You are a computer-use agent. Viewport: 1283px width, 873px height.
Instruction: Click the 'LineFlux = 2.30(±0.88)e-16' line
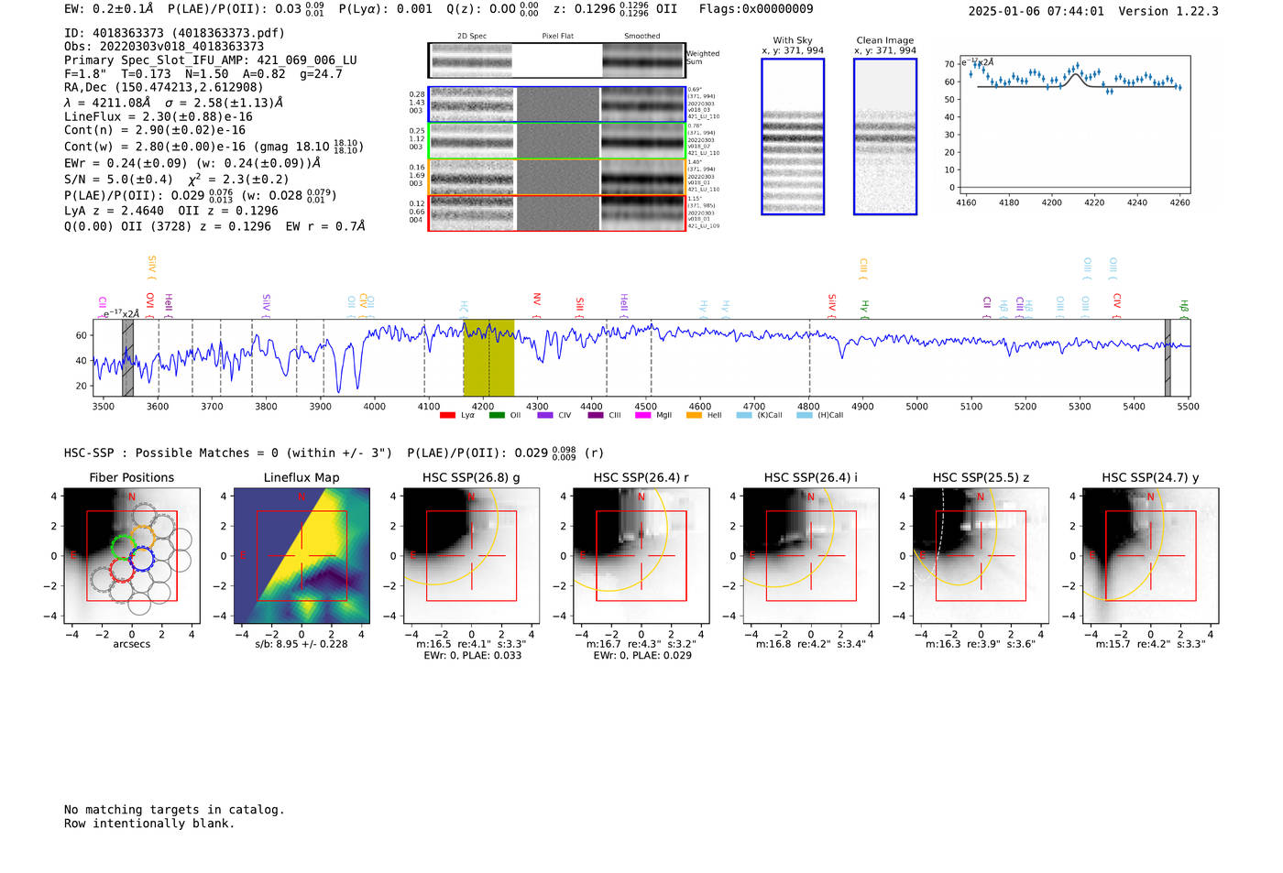(x=159, y=117)
